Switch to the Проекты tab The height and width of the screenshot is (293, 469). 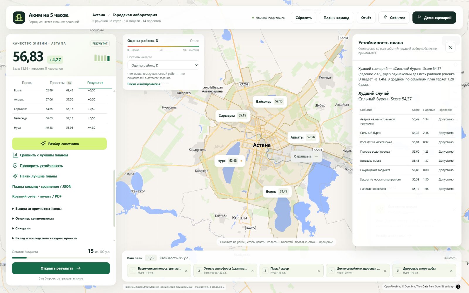click(61, 83)
